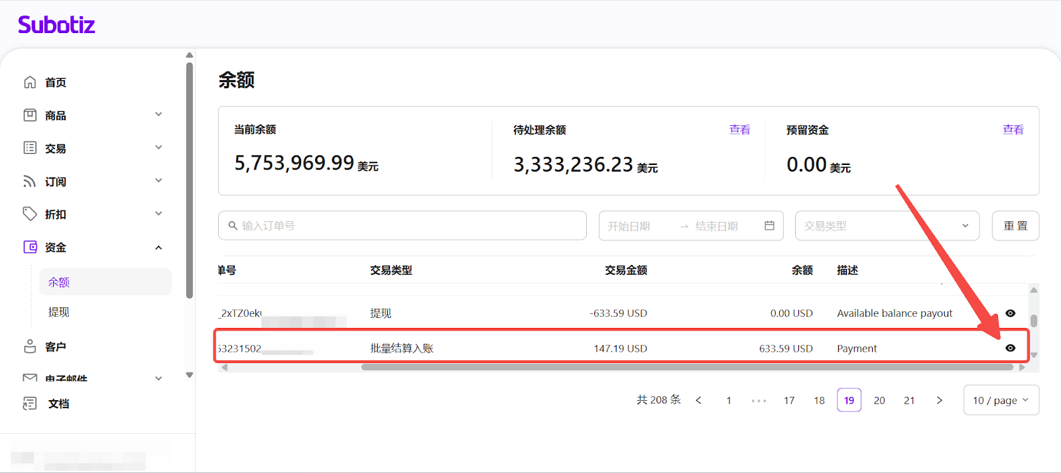Open the 10 / page size dropdown
1061x473 pixels.
tap(1001, 401)
